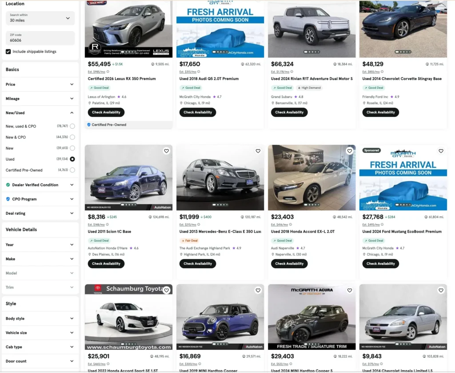This screenshot has height=373, width=455.
Task: Expand Dealer Verified Condition filter
Action: pyautogui.click(x=40, y=185)
